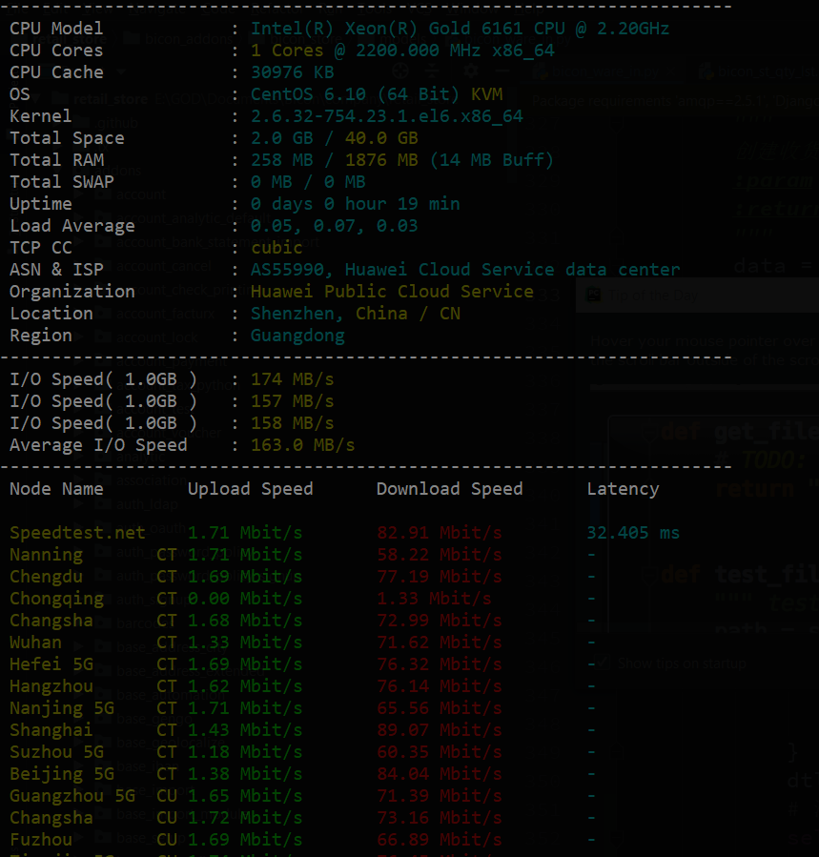Toggle the Show tips on startup checkbox
This screenshot has height=857, width=819.
point(603,663)
